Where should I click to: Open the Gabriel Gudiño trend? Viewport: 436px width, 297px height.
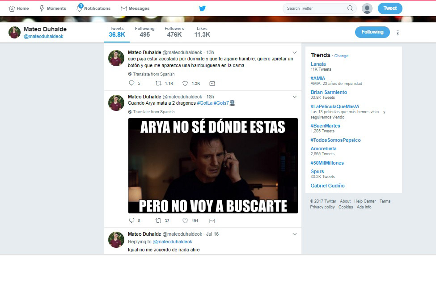pos(327,186)
